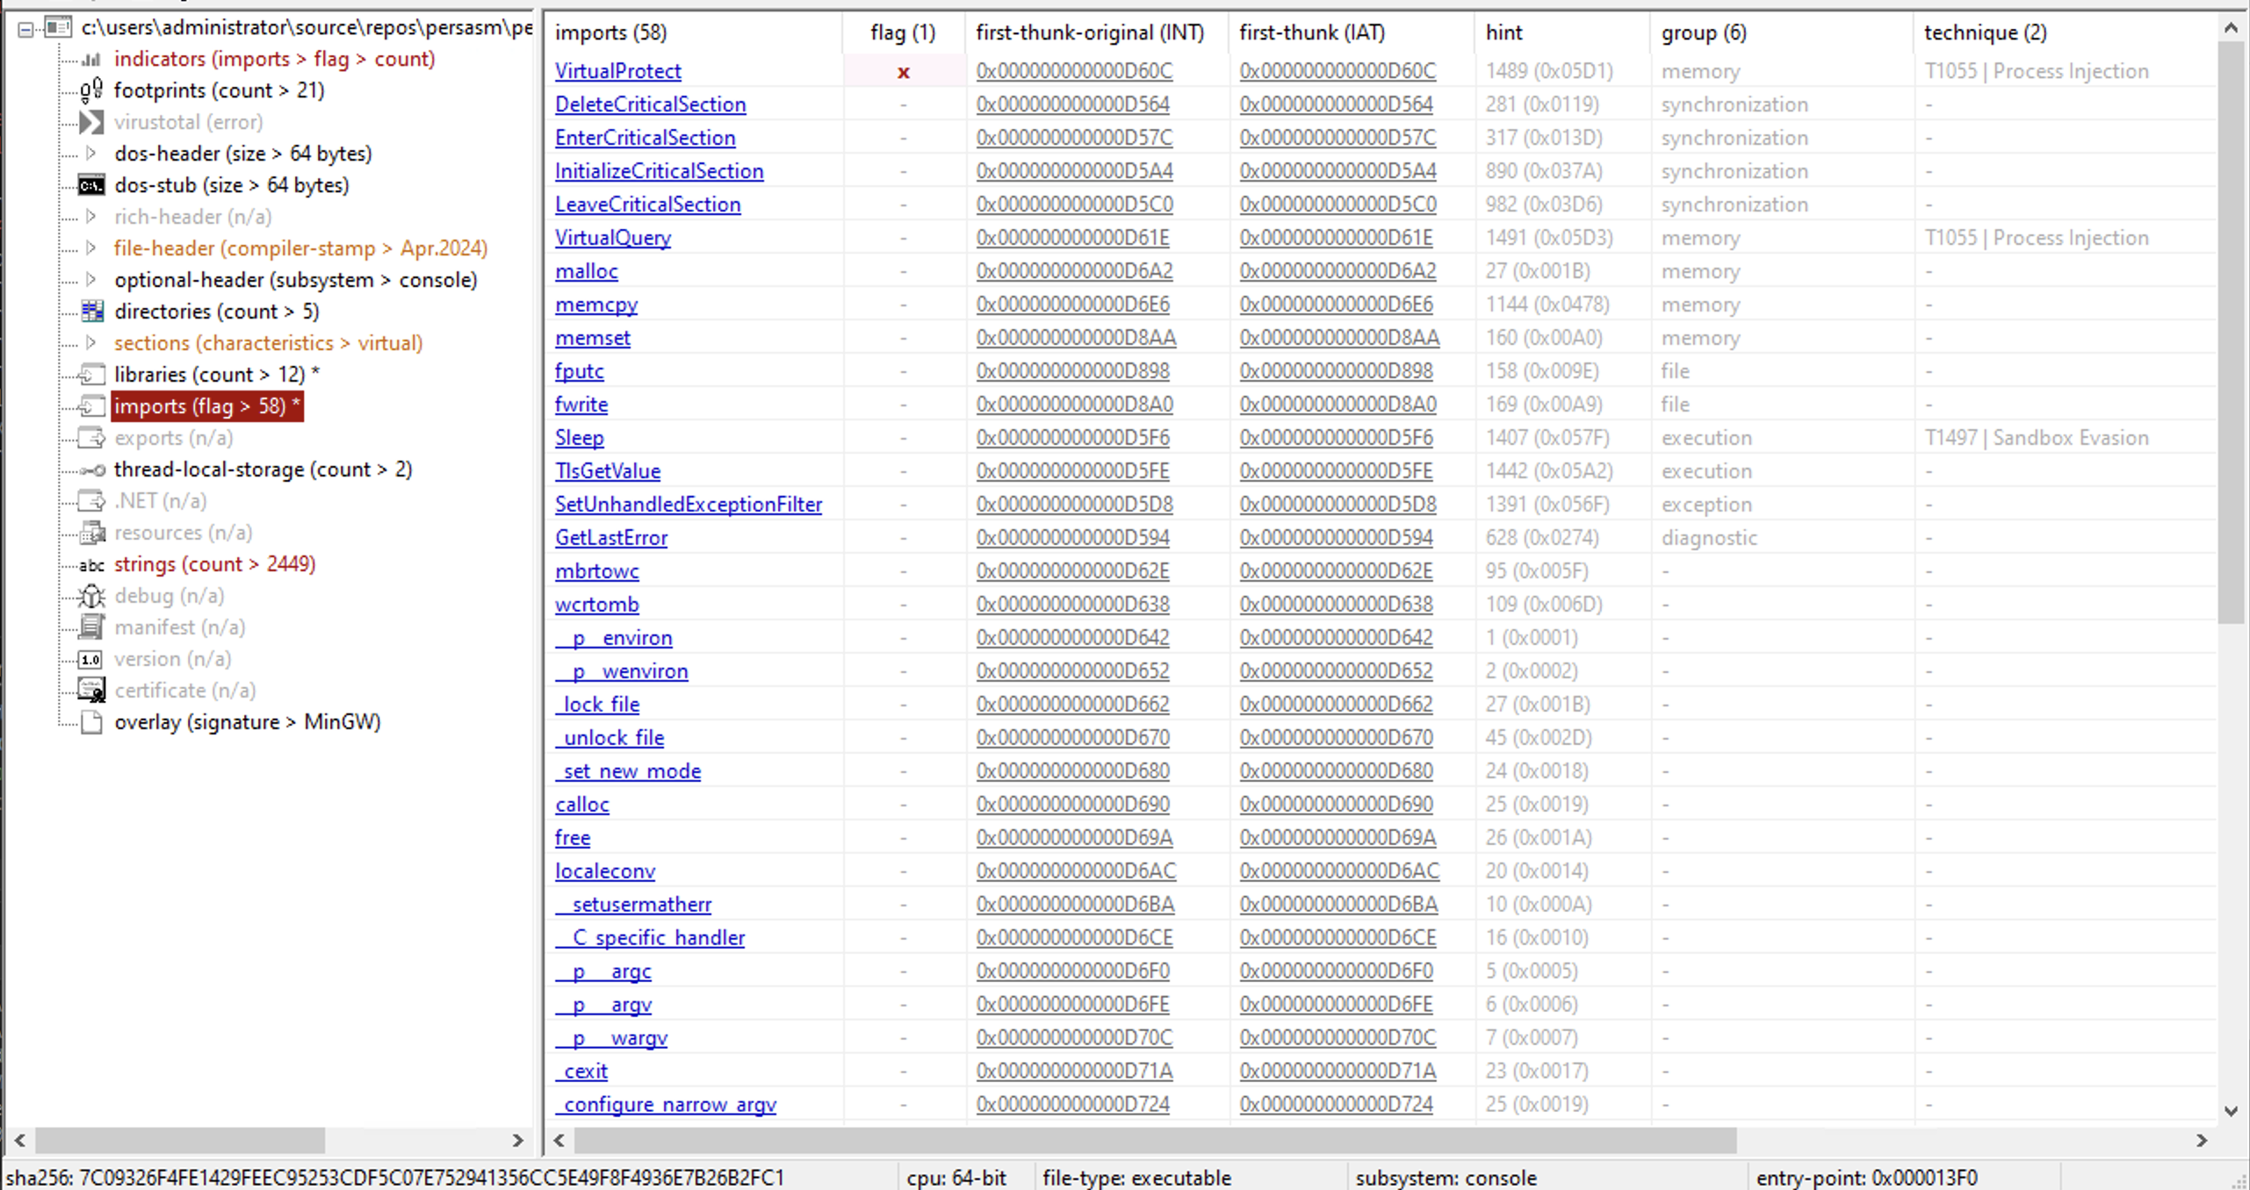Collapse the root file tree node

coord(25,29)
